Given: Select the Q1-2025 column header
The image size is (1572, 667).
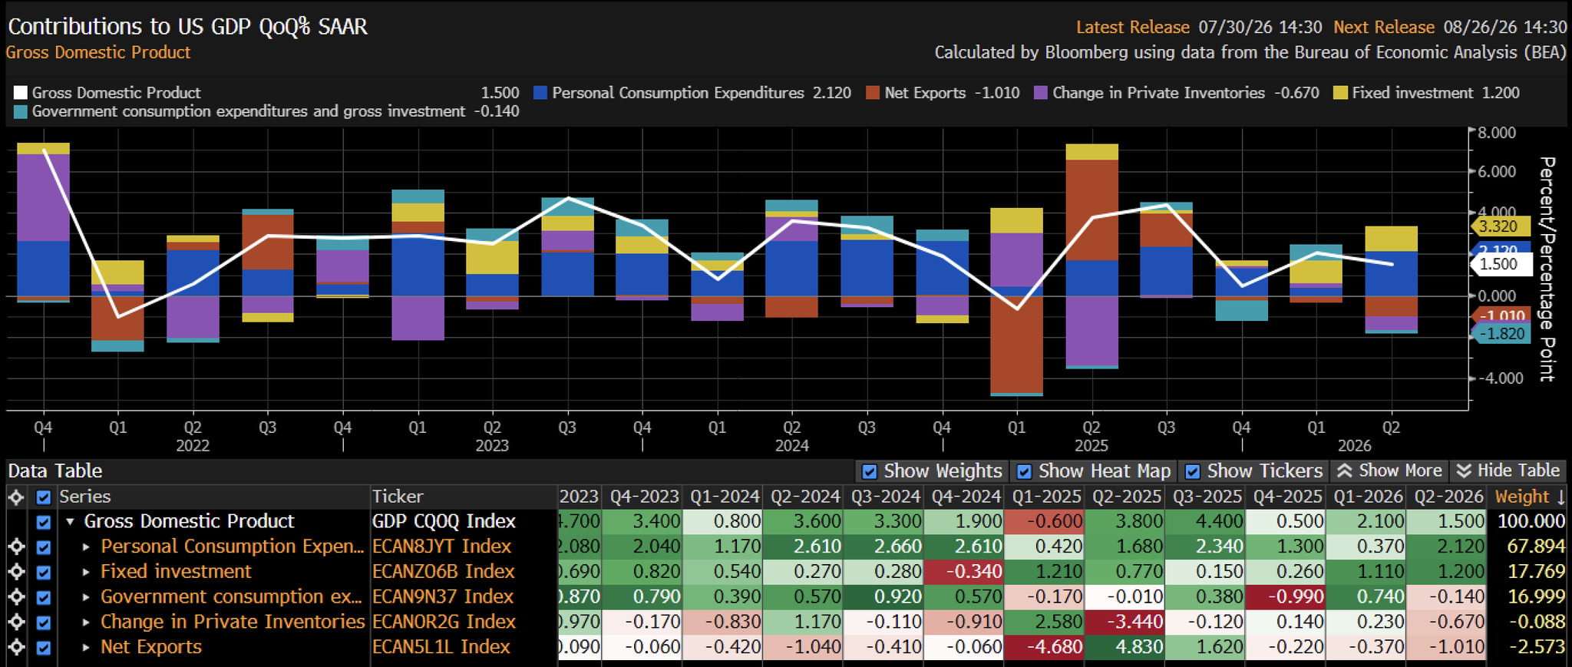Looking at the screenshot, I should 1045,497.
